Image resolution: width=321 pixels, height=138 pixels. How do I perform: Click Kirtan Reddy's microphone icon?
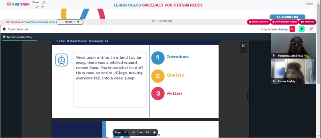click(x=274, y=81)
